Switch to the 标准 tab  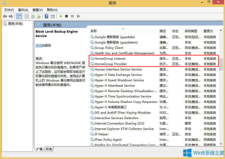click(48, 149)
